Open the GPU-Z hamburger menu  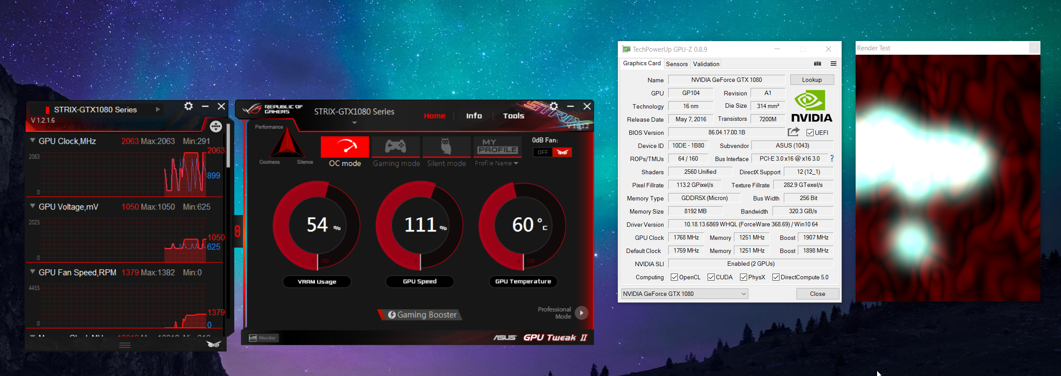(833, 63)
